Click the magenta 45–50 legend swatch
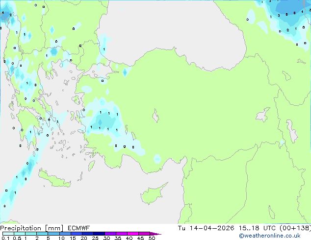This screenshot has height=240, width=311. tap(145, 234)
